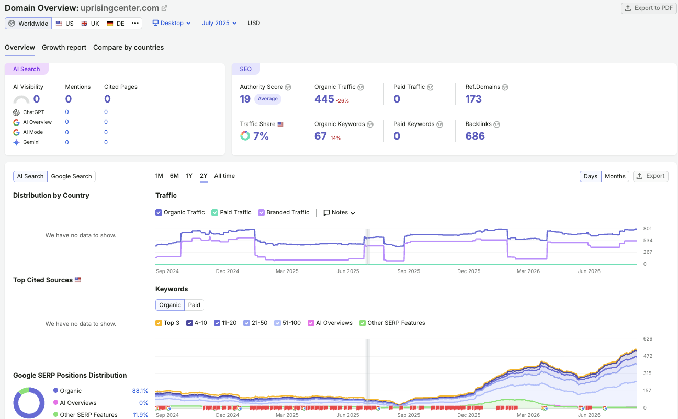The width and height of the screenshot is (678, 419).
Task: Toggle the 11-20 positions checkbox
Action: (x=217, y=323)
